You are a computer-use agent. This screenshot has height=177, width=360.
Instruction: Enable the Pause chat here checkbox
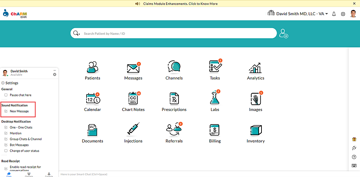[x=6, y=95]
